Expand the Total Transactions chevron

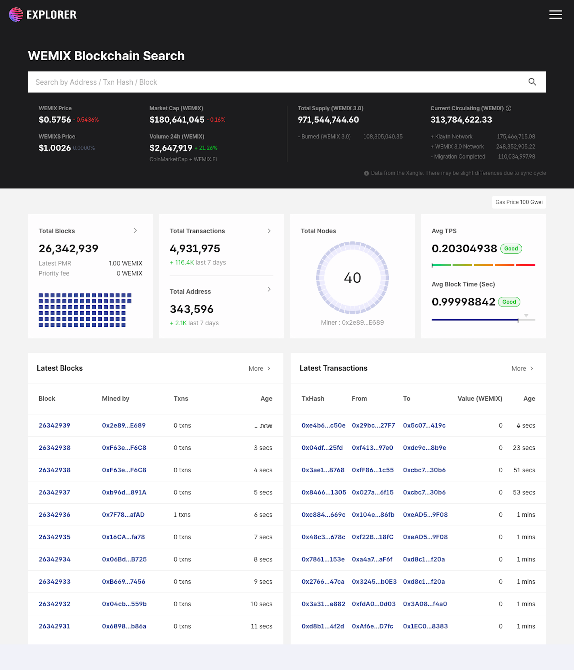pyautogui.click(x=269, y=231)
